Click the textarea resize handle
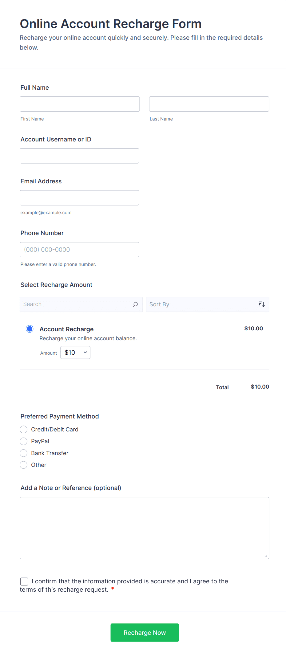Screen dimensions: 286x657 pos(266,556)
